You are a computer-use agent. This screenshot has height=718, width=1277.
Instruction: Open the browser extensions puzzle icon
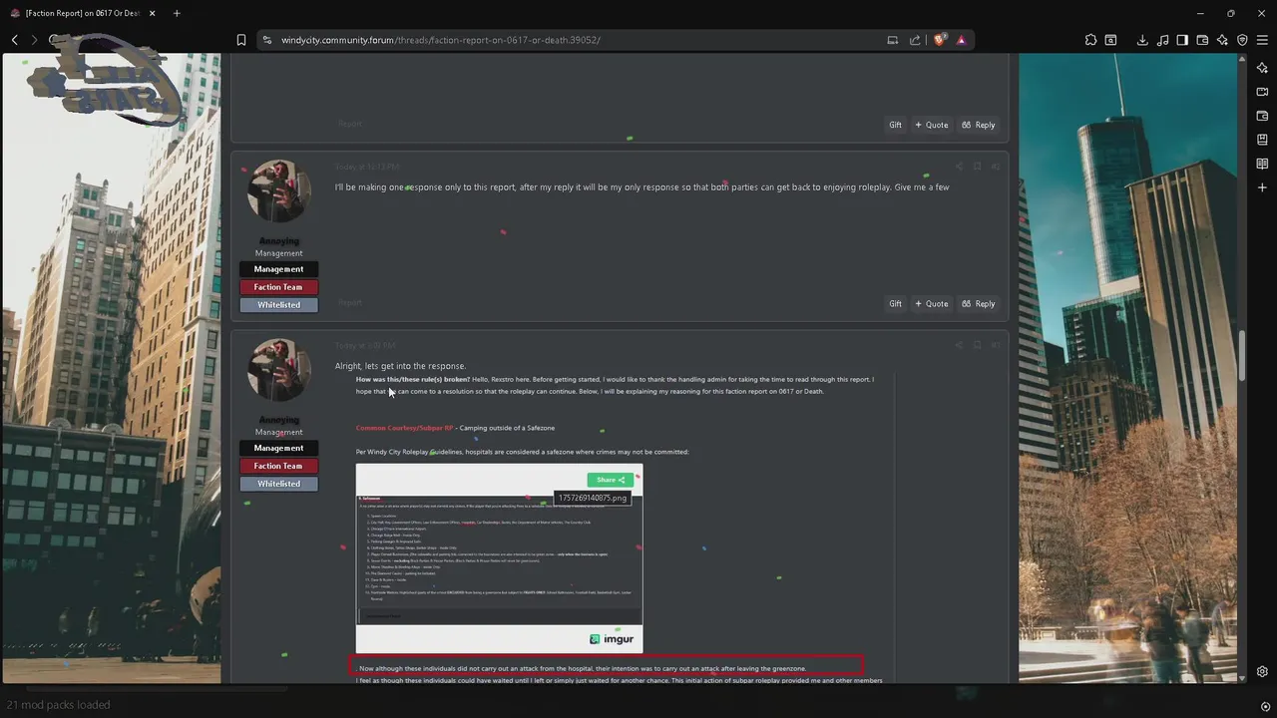pyautogui.click(x=1090, y=40)
